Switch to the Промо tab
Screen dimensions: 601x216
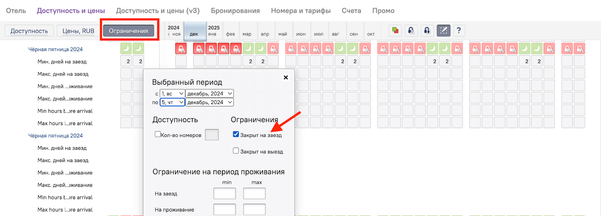(x=384, y=10)
